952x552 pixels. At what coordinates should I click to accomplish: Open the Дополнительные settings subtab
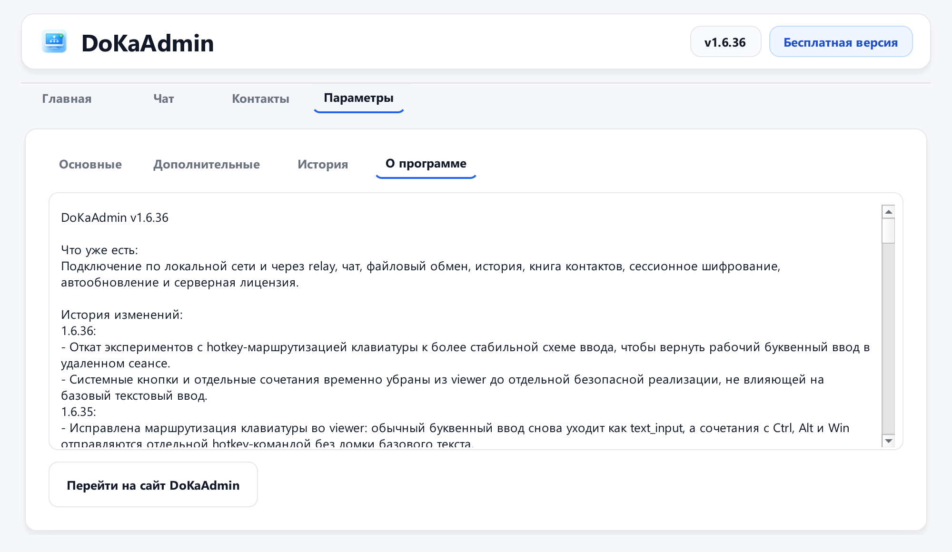207,164
